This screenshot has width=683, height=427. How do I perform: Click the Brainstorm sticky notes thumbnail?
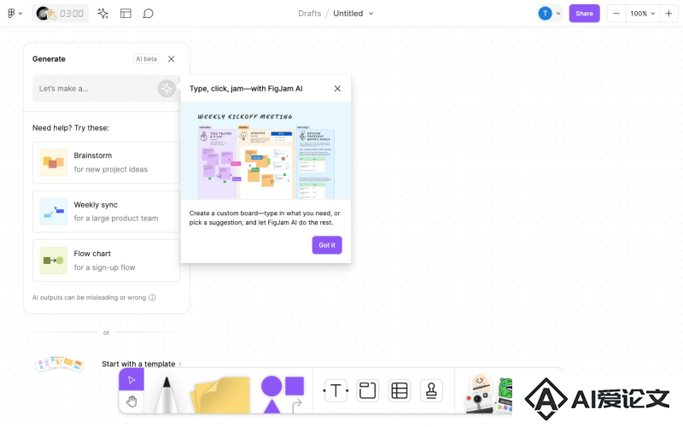pyautogui.click(x=53, y=162)
